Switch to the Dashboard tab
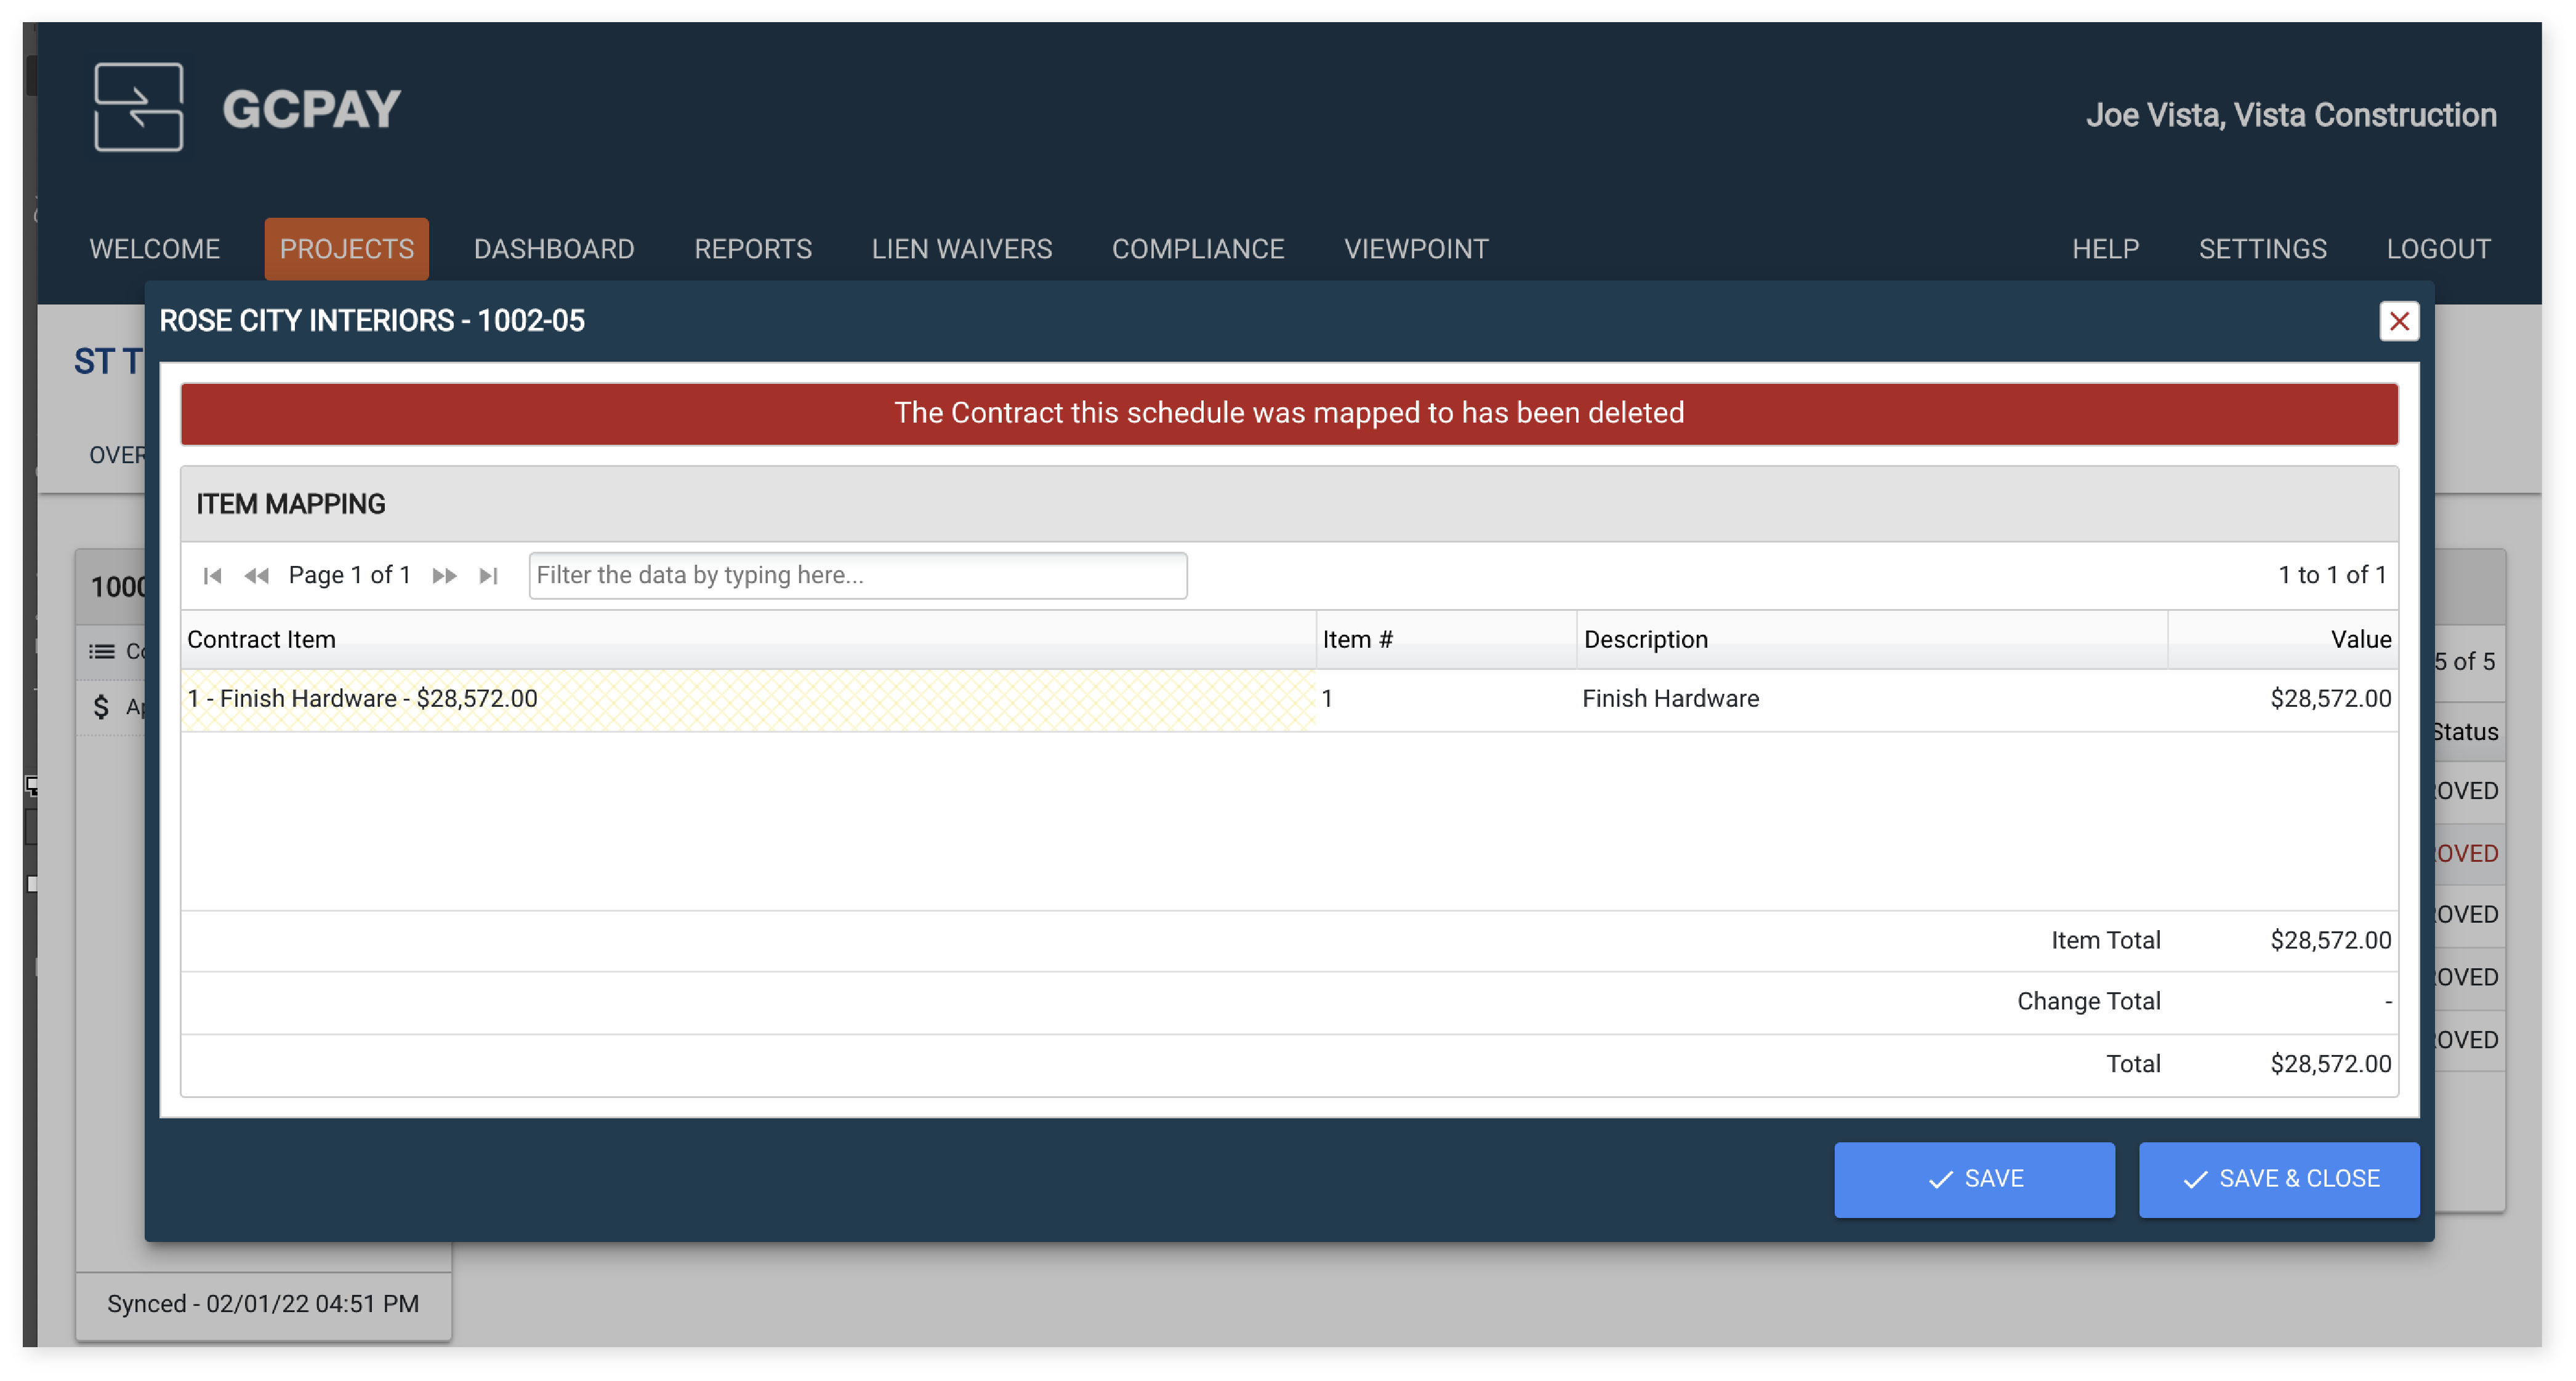Screen dimensions: 2576x1381 click(x=554, y=249)
